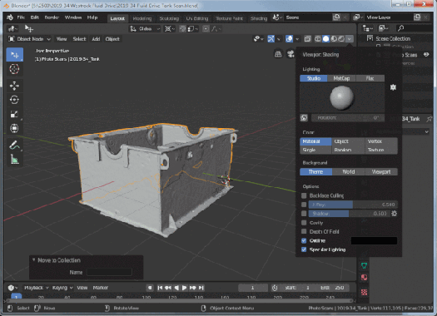Image resolution: width=437 pixels, height=316 pixels.
Task: Set background to Viewport
Action: (381, 172)
